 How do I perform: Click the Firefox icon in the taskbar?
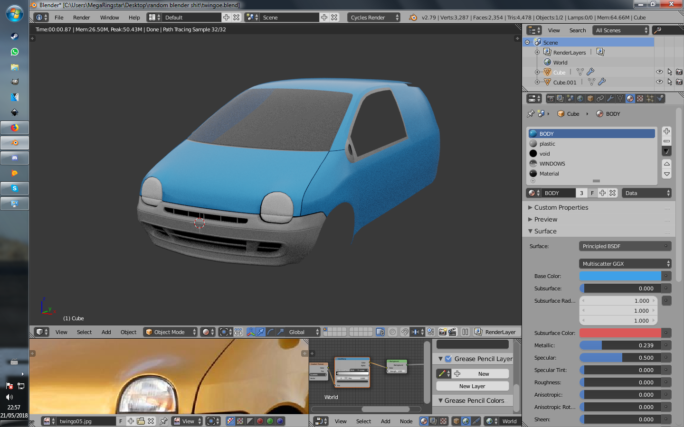pos(15,128)
